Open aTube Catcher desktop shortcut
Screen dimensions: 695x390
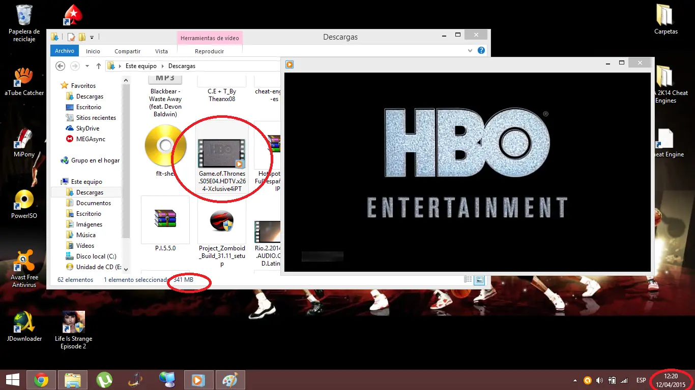(24, 81)
